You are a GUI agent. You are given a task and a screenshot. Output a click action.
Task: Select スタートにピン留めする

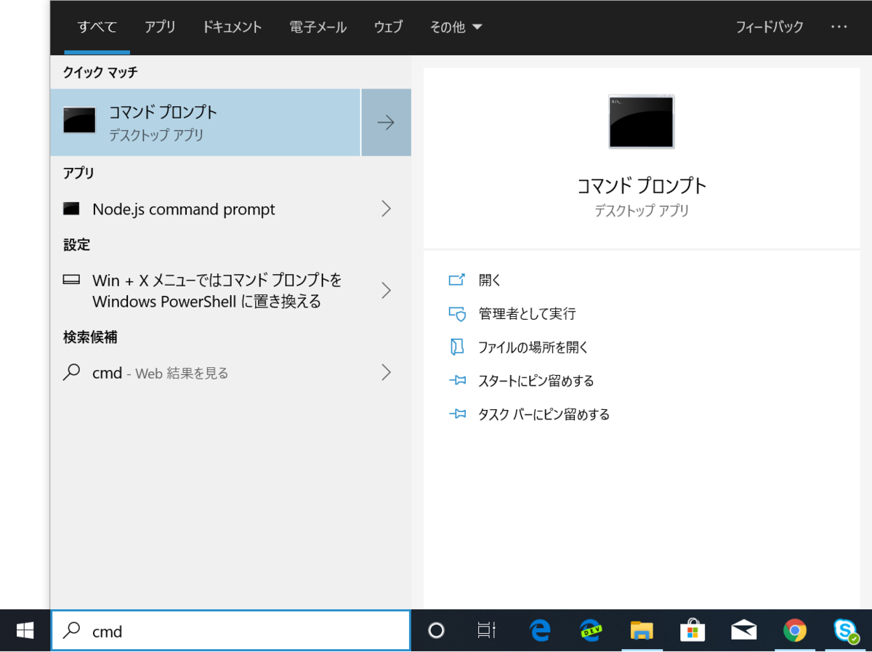536,381
